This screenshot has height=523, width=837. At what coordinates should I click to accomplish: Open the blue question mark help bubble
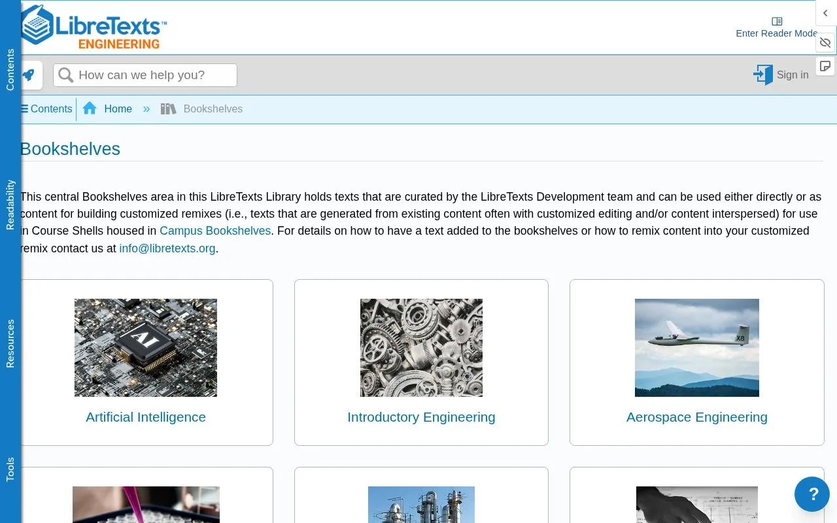click(x=812, y=494)
